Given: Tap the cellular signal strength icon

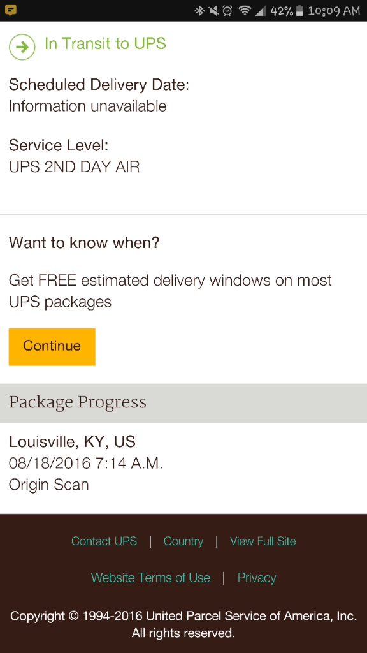Looking at the screenshot, I should [261, 11].
